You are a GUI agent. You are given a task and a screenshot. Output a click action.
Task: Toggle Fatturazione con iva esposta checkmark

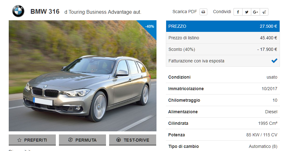coord(274,61)
